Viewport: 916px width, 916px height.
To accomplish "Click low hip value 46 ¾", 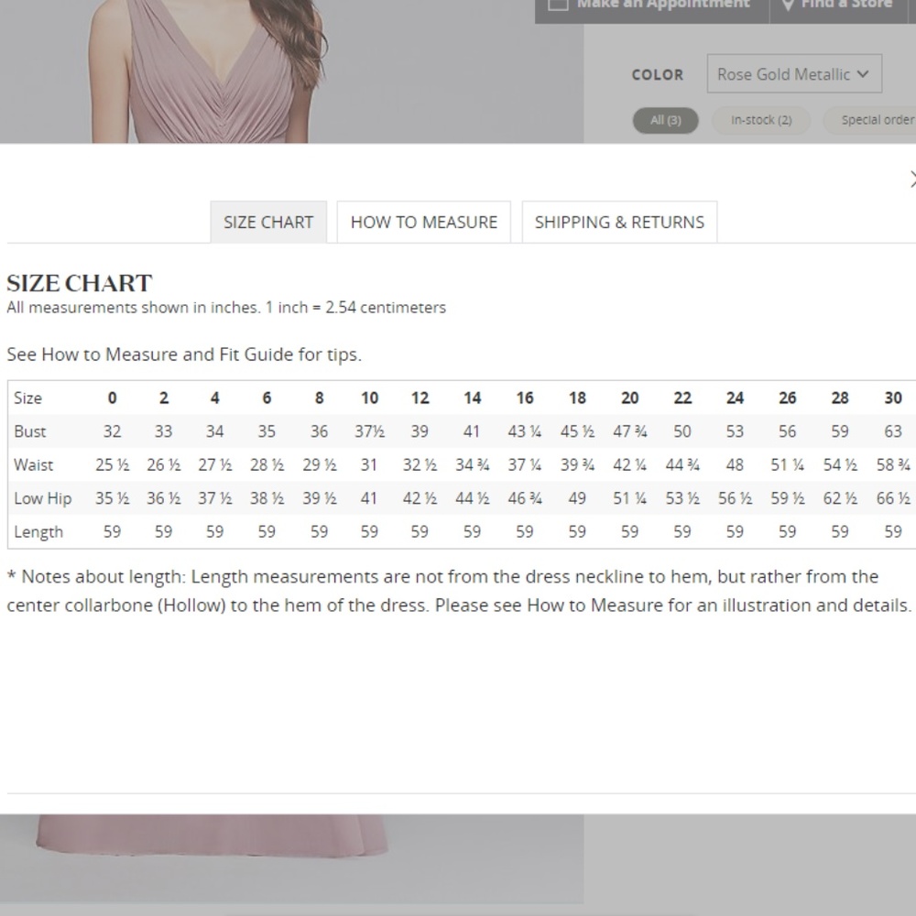I will (x=525, y=498).
